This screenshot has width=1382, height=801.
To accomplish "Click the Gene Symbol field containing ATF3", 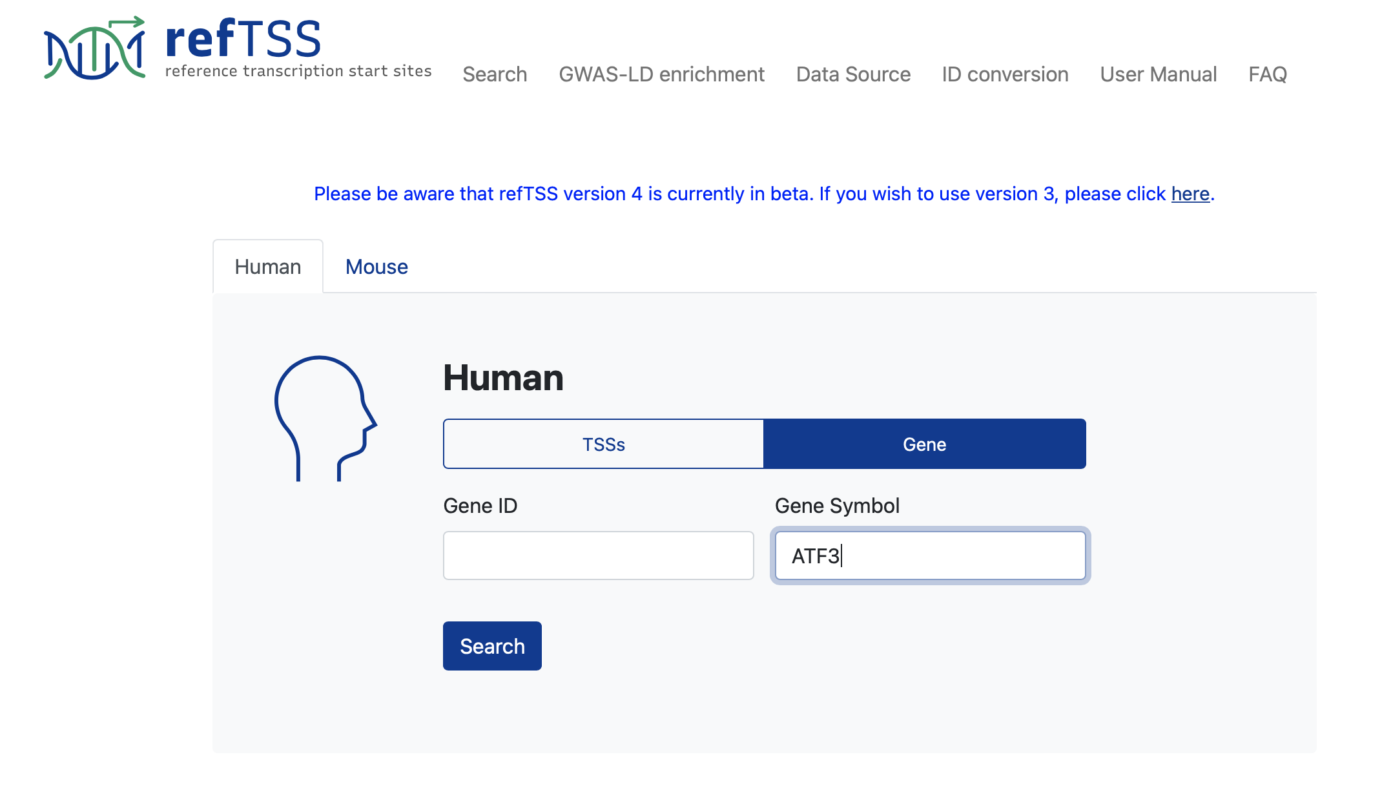I will (x=930, y=556).
